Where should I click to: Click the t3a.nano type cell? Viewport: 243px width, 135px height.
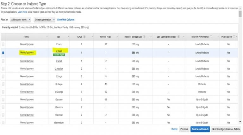point(59,100)
